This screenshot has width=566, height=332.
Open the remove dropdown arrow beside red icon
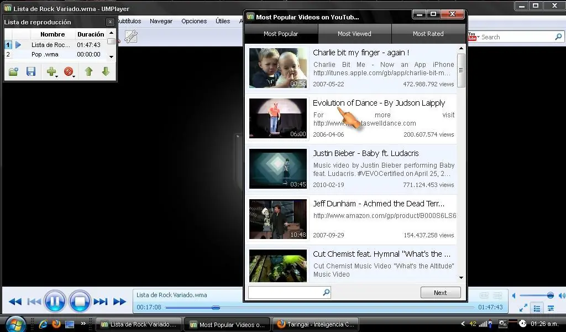point(74,76)
